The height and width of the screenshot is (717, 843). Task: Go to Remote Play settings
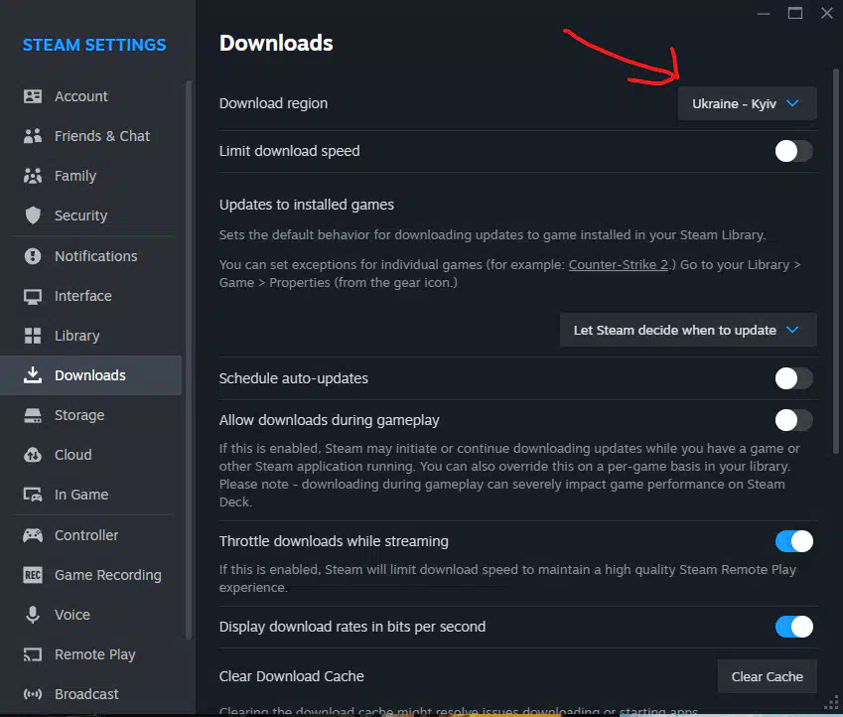(91, 654)
